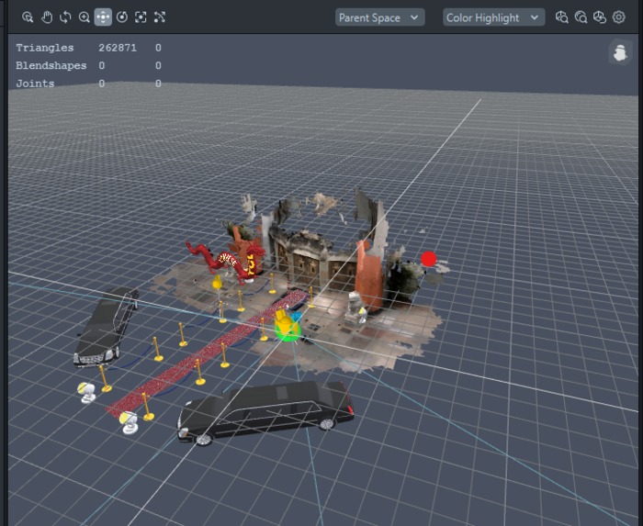
Task: Choose the orbit rotate-view tool
Action: coord(65,17)
